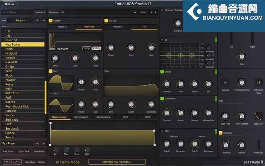Viewport: 265px width, 166px height.
Task: Click the Slide Octaves knob
Action: click(242, 116)
